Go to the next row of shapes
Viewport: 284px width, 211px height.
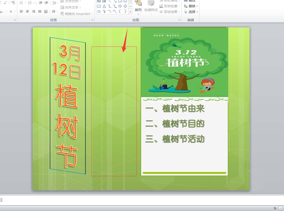(130, 6)
